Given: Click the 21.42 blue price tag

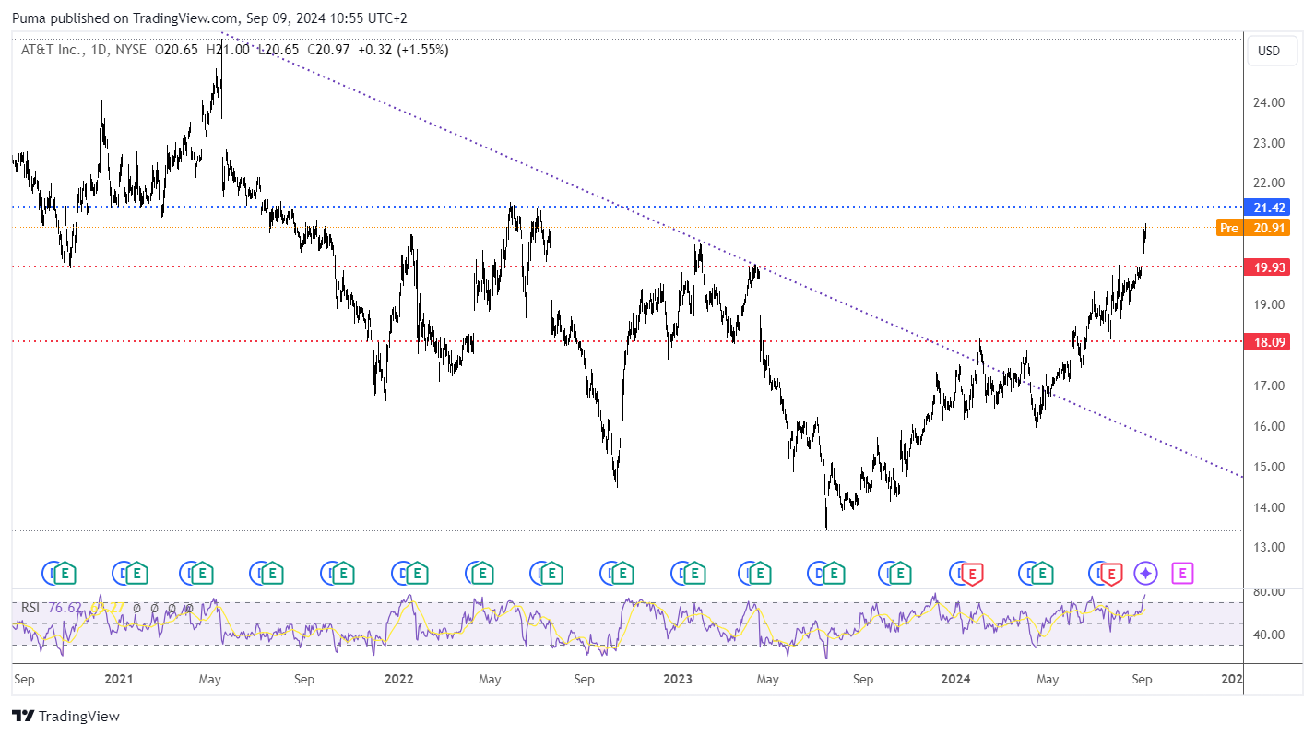Looking at the screenshot, I should click(x=1266, y=207).
